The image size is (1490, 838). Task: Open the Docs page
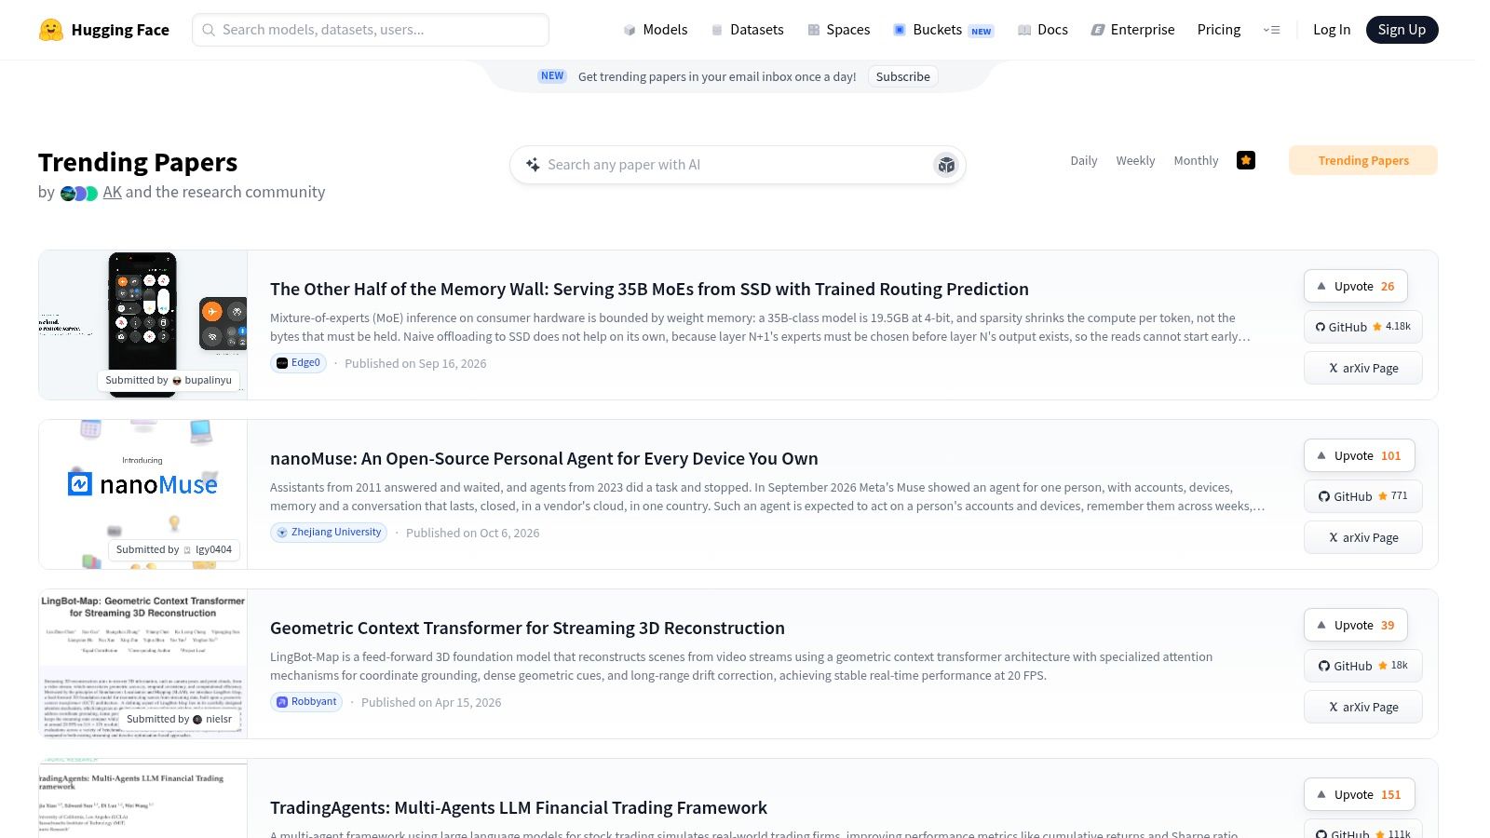pos(1043,30)
